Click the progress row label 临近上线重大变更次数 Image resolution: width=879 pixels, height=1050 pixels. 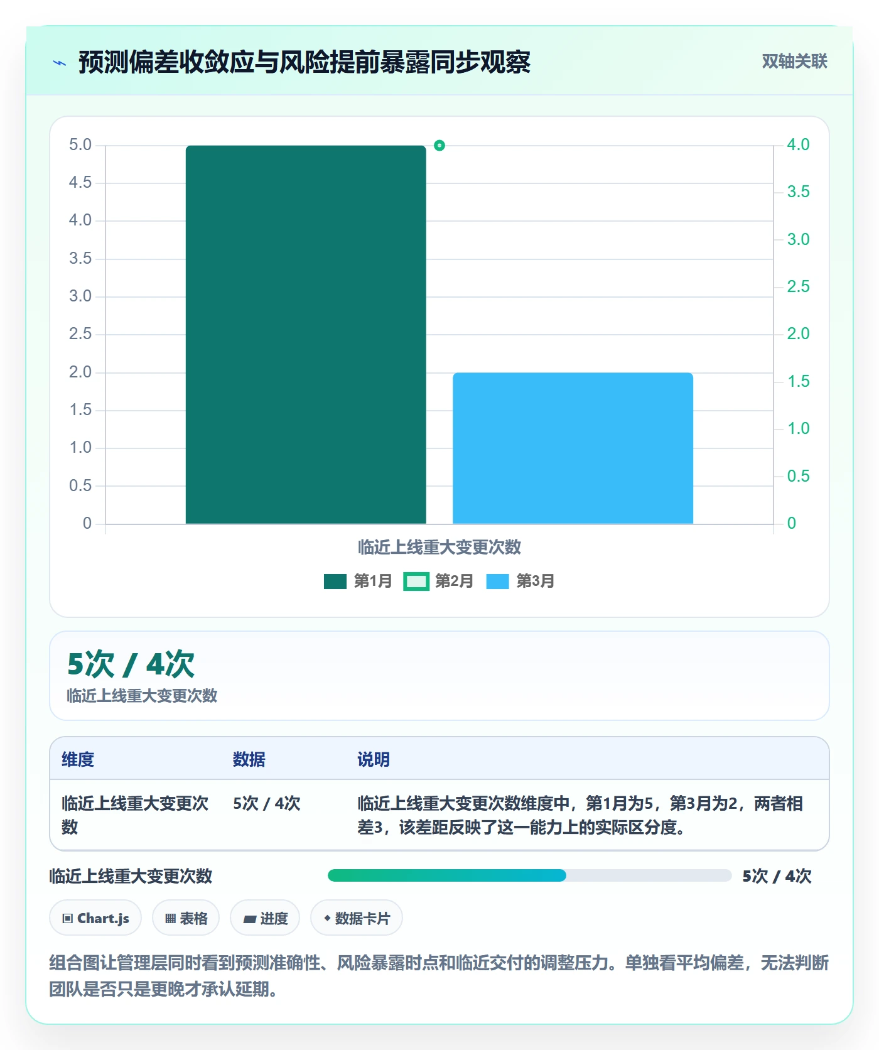pos(131,876)
